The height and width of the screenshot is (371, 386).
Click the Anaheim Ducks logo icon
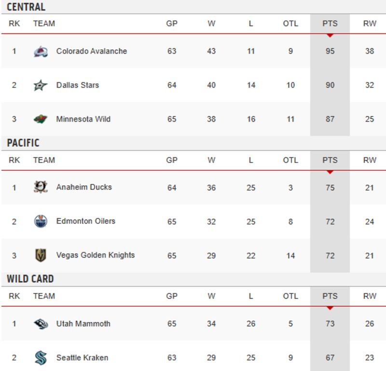click(x=41, y=187)
